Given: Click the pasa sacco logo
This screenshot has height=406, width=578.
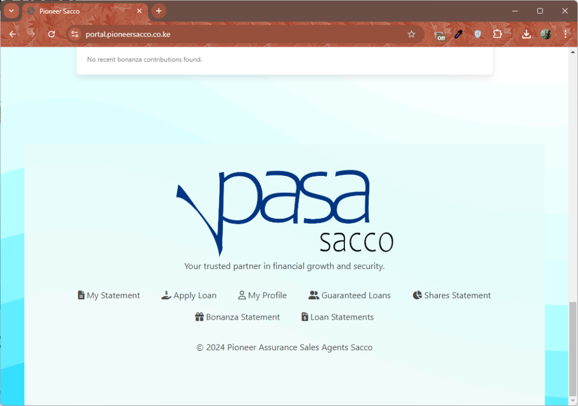Looking at the screenshot, I should [284, 213].
